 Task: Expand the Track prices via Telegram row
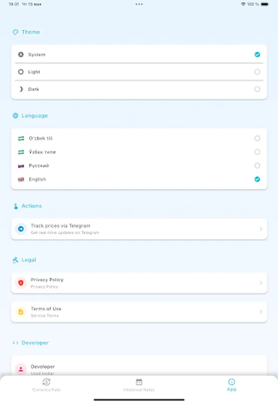(139, 229)
